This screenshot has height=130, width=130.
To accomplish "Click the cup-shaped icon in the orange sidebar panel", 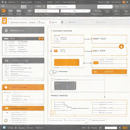I will point(7,97).
